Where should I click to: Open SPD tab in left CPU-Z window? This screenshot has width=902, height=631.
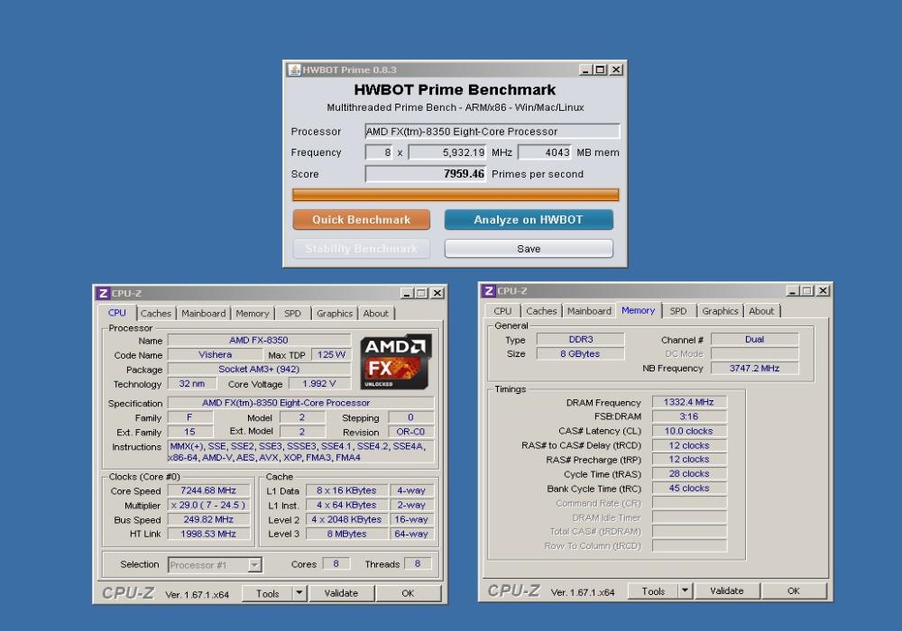(292, 313)
